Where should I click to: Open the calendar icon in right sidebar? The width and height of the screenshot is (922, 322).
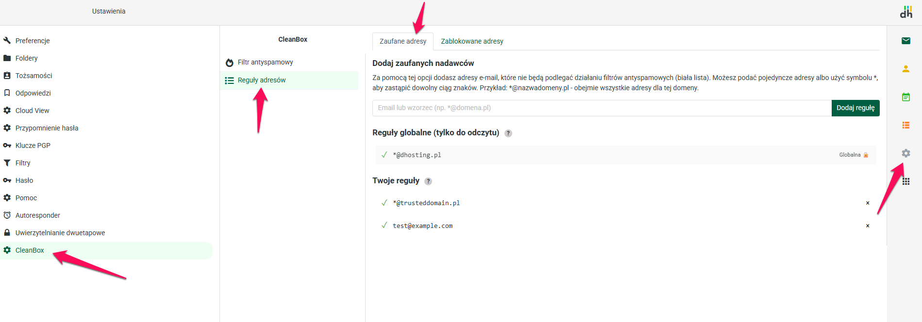click(x=905, y=97)
